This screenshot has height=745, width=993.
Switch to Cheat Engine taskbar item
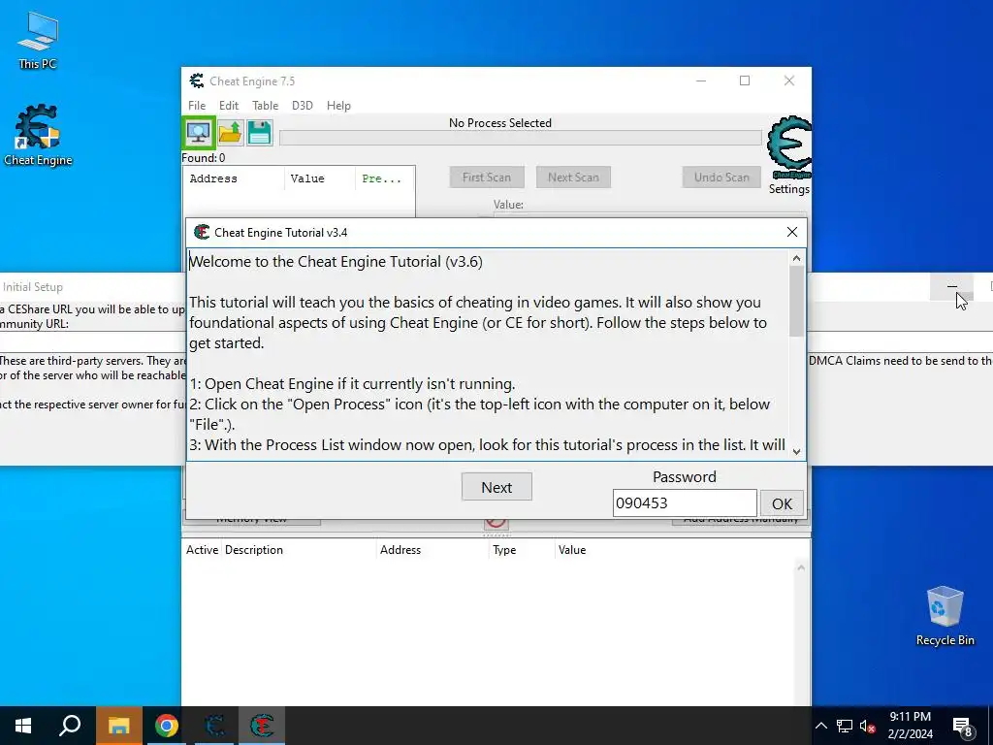point(214,726)
